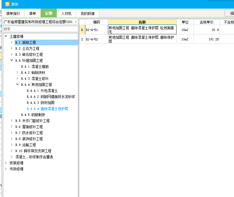234x197 pixels.
Task: Expand the R.4.2 粘贴块料 node
Action: click(17, 73)
